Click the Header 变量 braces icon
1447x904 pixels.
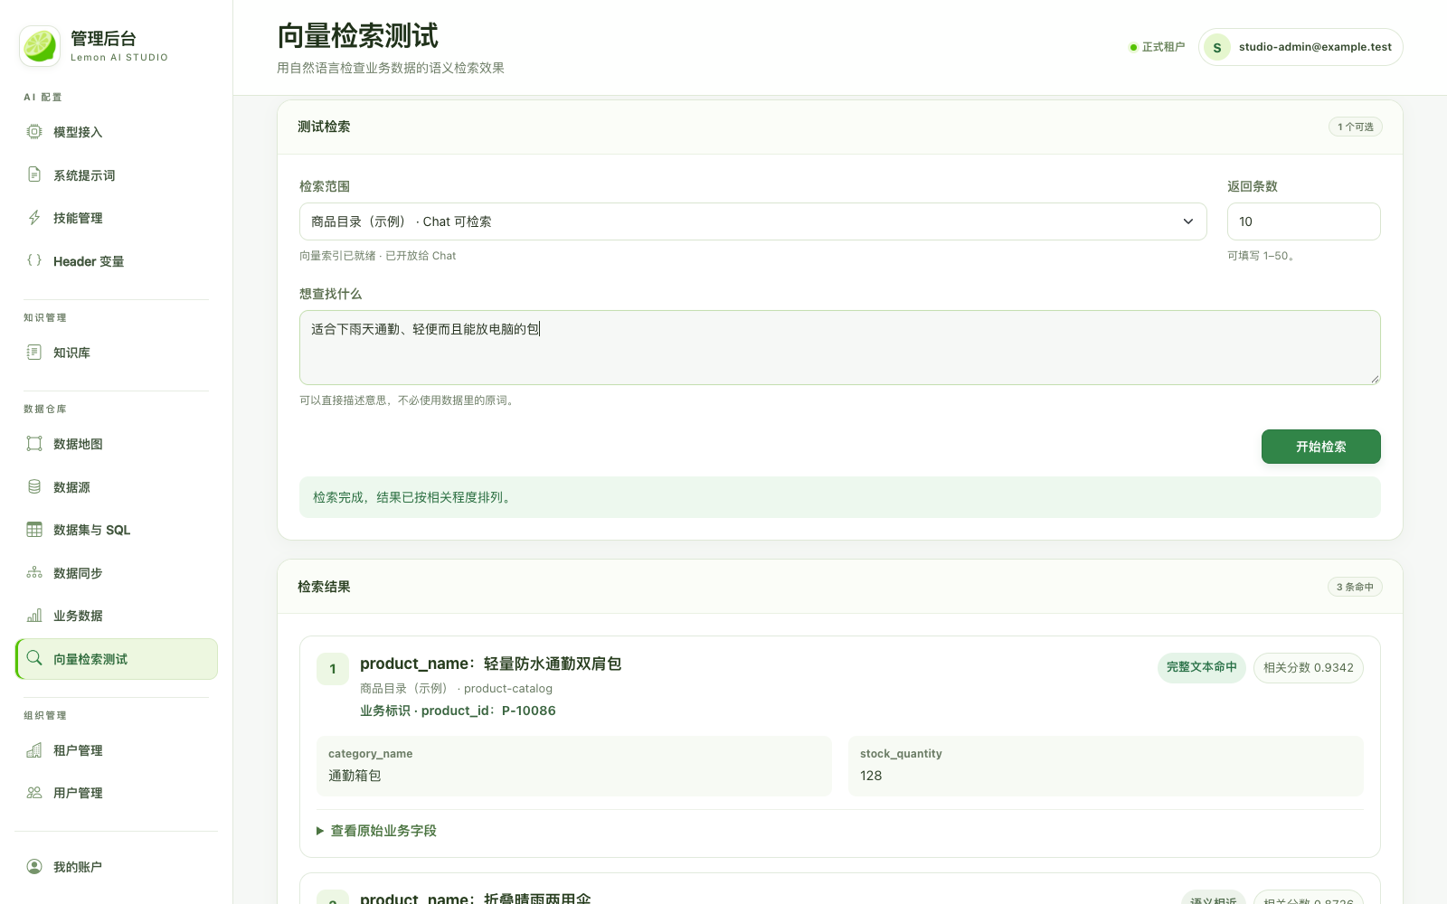(34, 260)
